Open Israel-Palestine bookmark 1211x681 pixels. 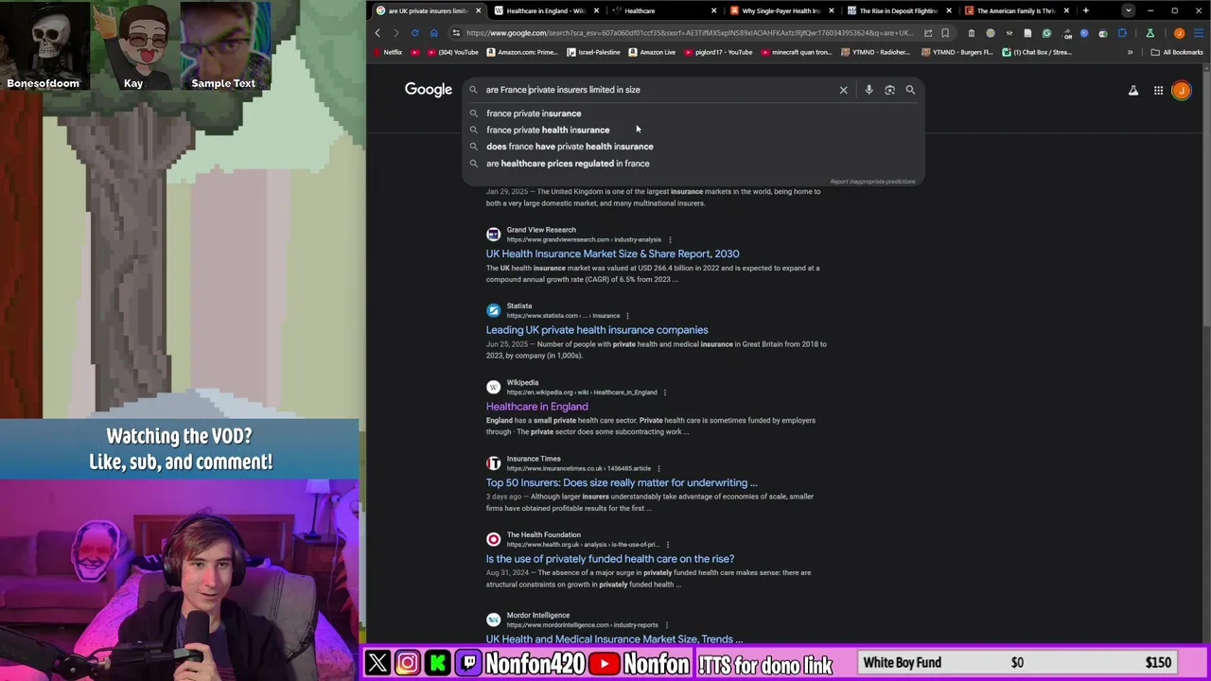pyautogui.click(x=593, y=52)
